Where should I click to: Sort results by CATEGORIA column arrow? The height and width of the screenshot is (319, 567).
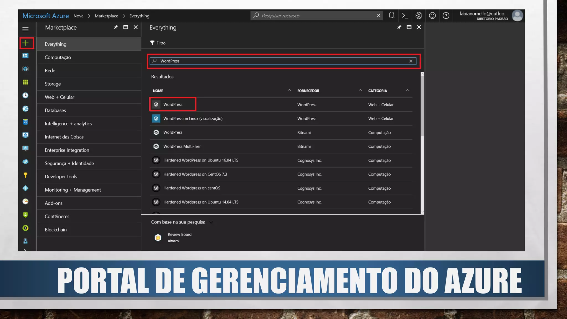pos(408,90)
